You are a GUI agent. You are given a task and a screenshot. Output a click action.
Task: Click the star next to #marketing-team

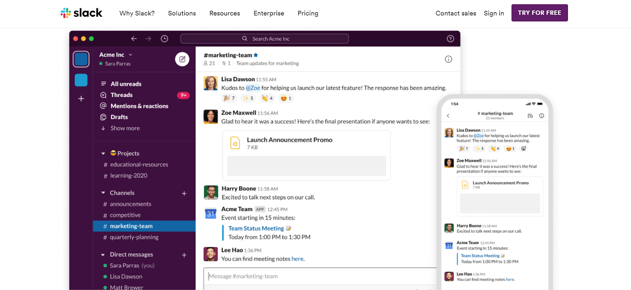256,55
